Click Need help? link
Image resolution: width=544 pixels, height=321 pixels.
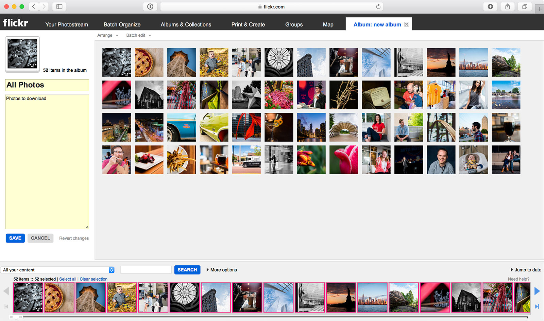(518, 279)
